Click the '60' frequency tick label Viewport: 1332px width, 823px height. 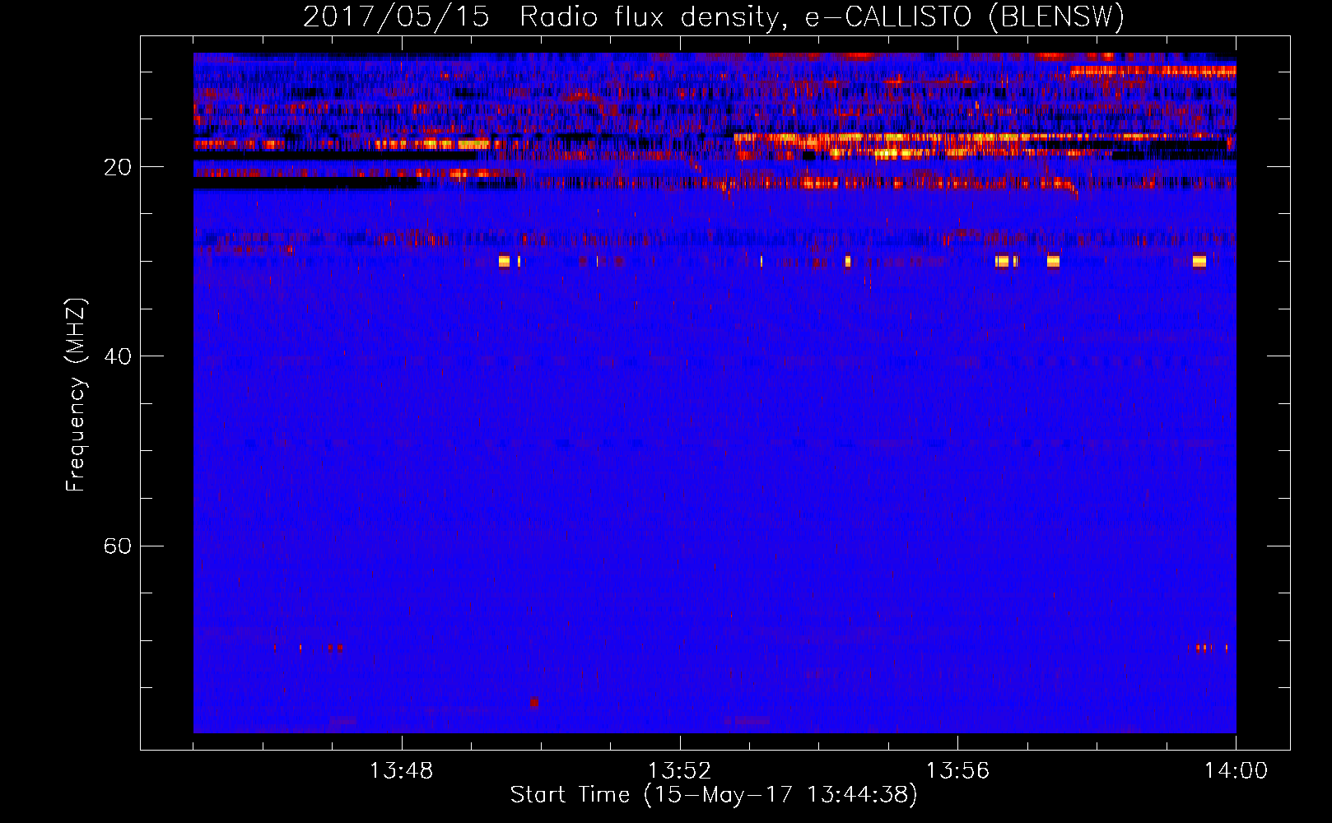118,546
